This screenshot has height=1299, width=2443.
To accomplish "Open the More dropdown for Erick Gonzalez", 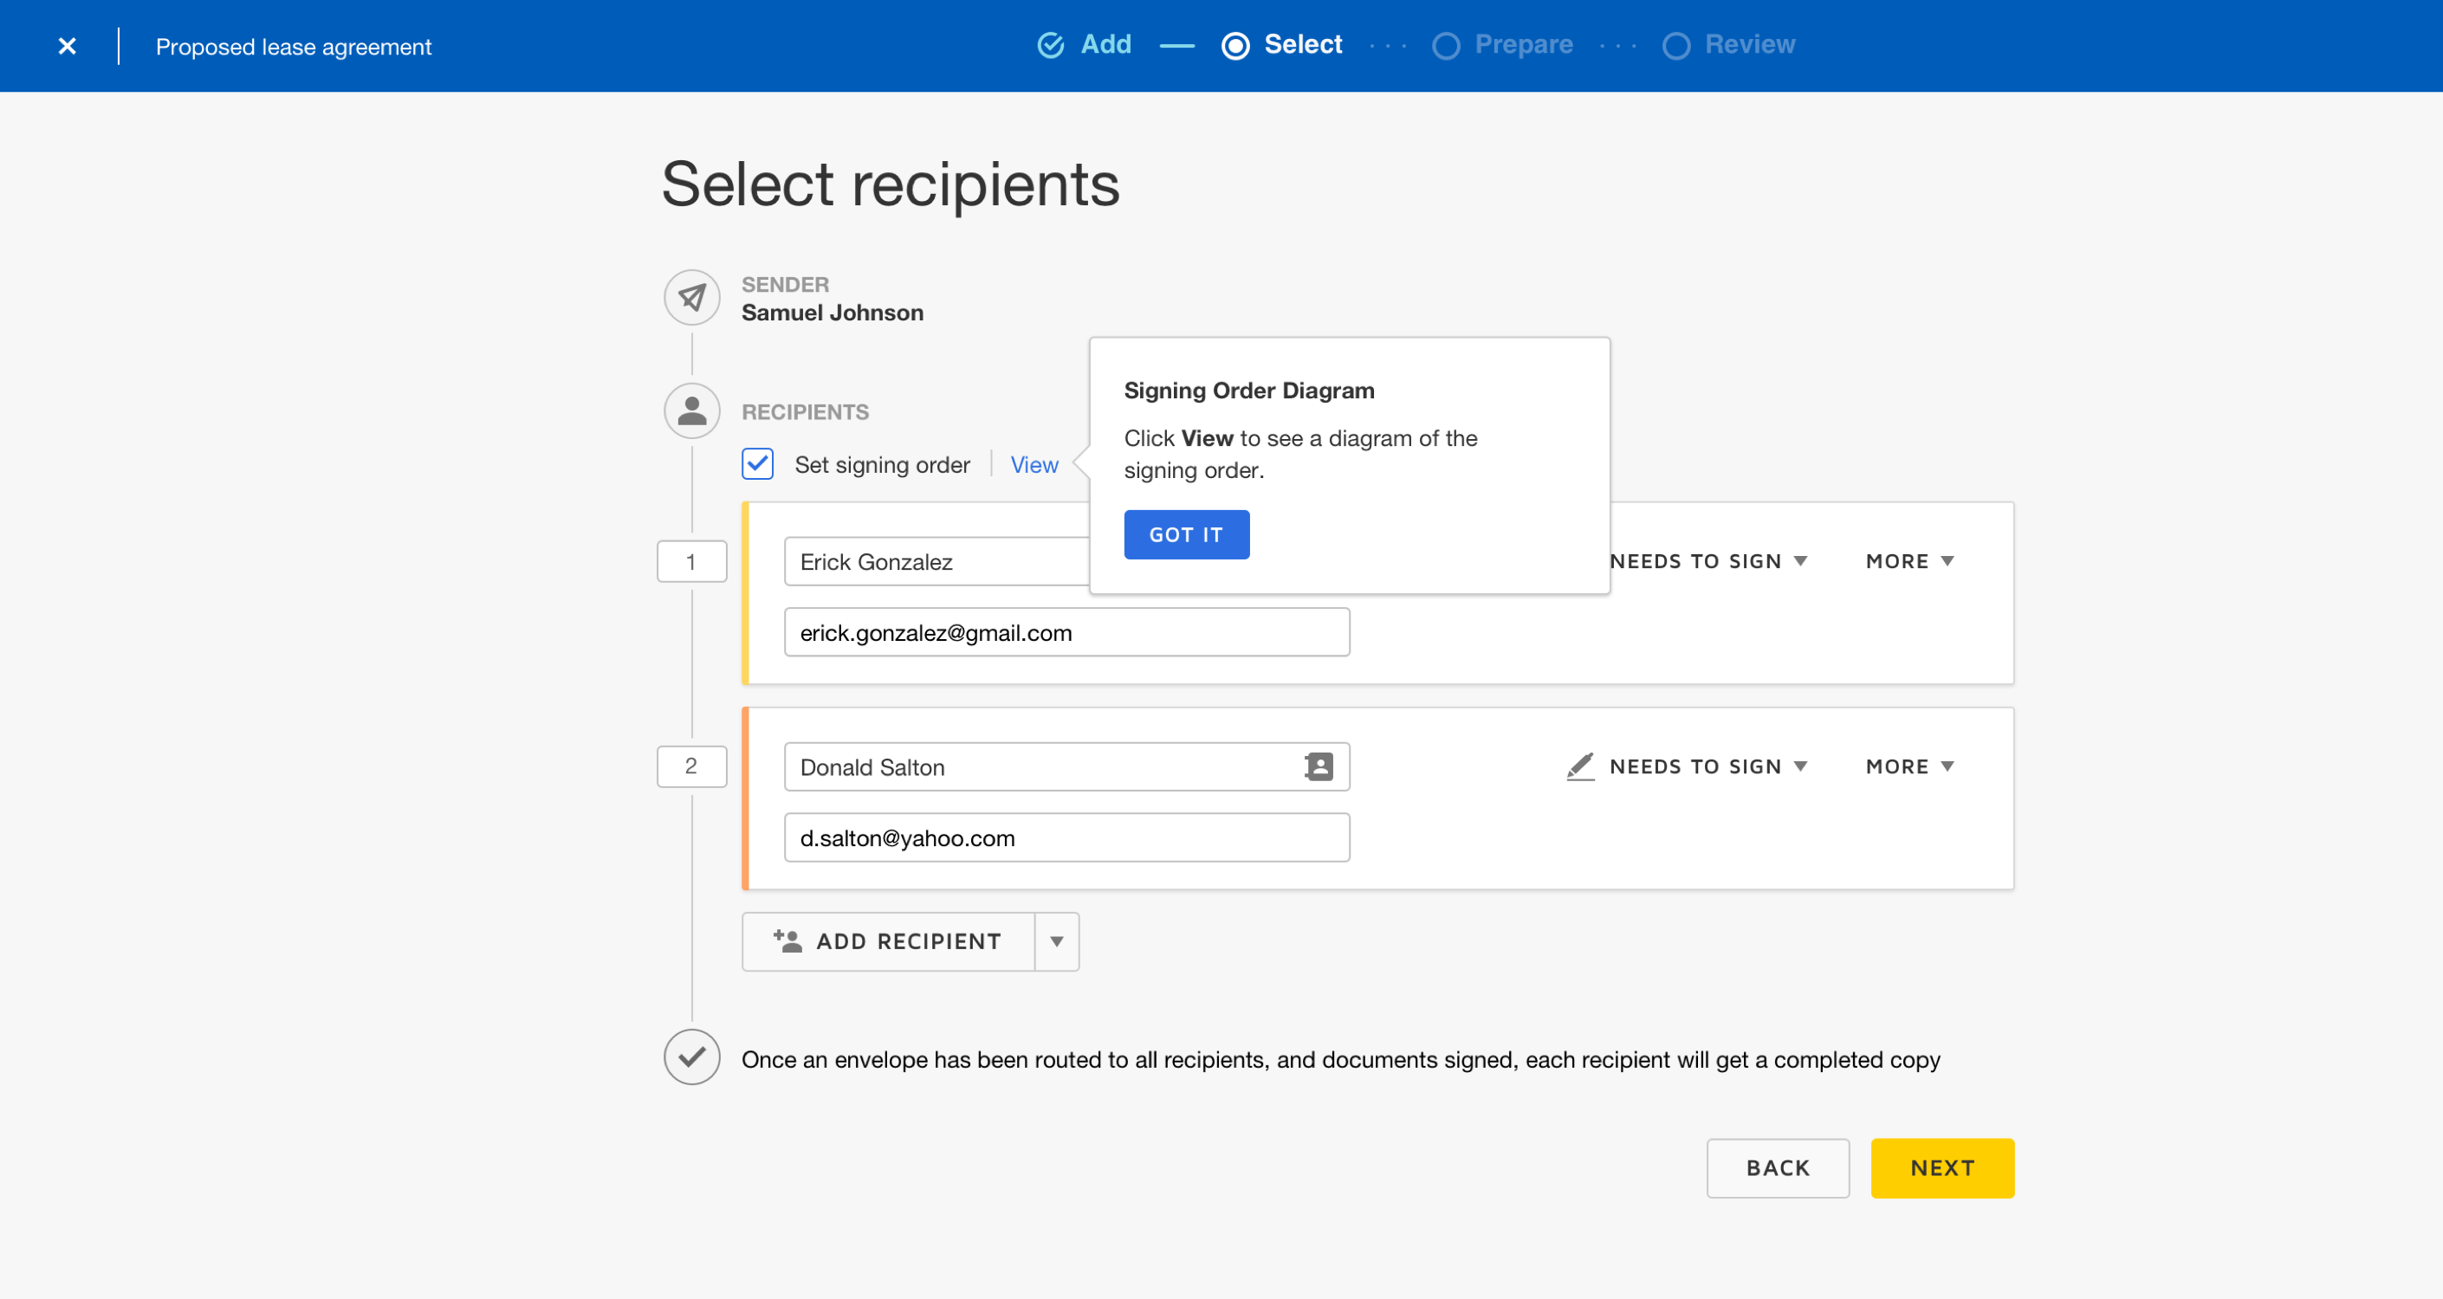I will pos(1909,561).
